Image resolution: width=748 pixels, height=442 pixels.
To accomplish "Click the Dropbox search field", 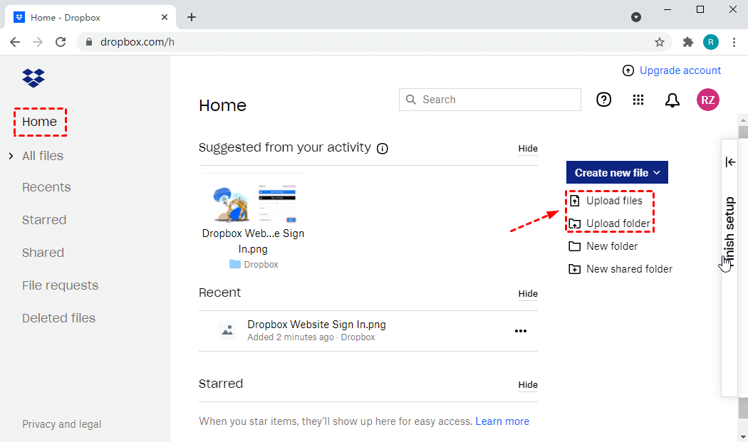I will (490, 100).
